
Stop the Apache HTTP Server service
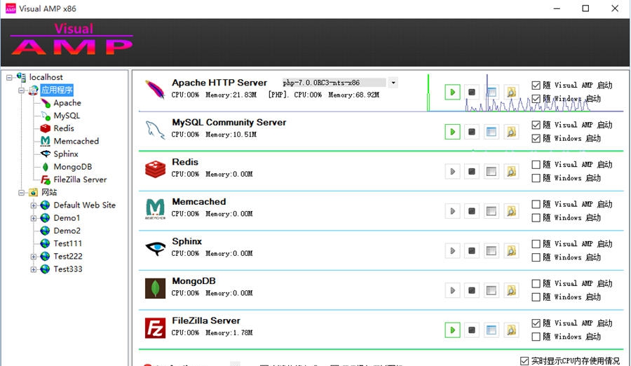[x=472, y=93]
